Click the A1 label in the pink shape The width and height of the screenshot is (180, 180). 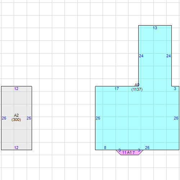pos(129,152)
